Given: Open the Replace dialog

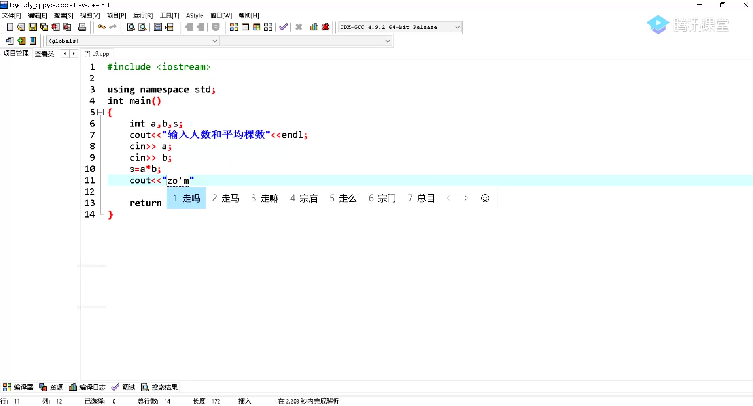Looking at the screenshot, I should point(142,27).
